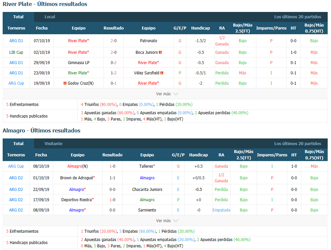
Task: Click team name Talleres
Action: click(x=146, y=166)
